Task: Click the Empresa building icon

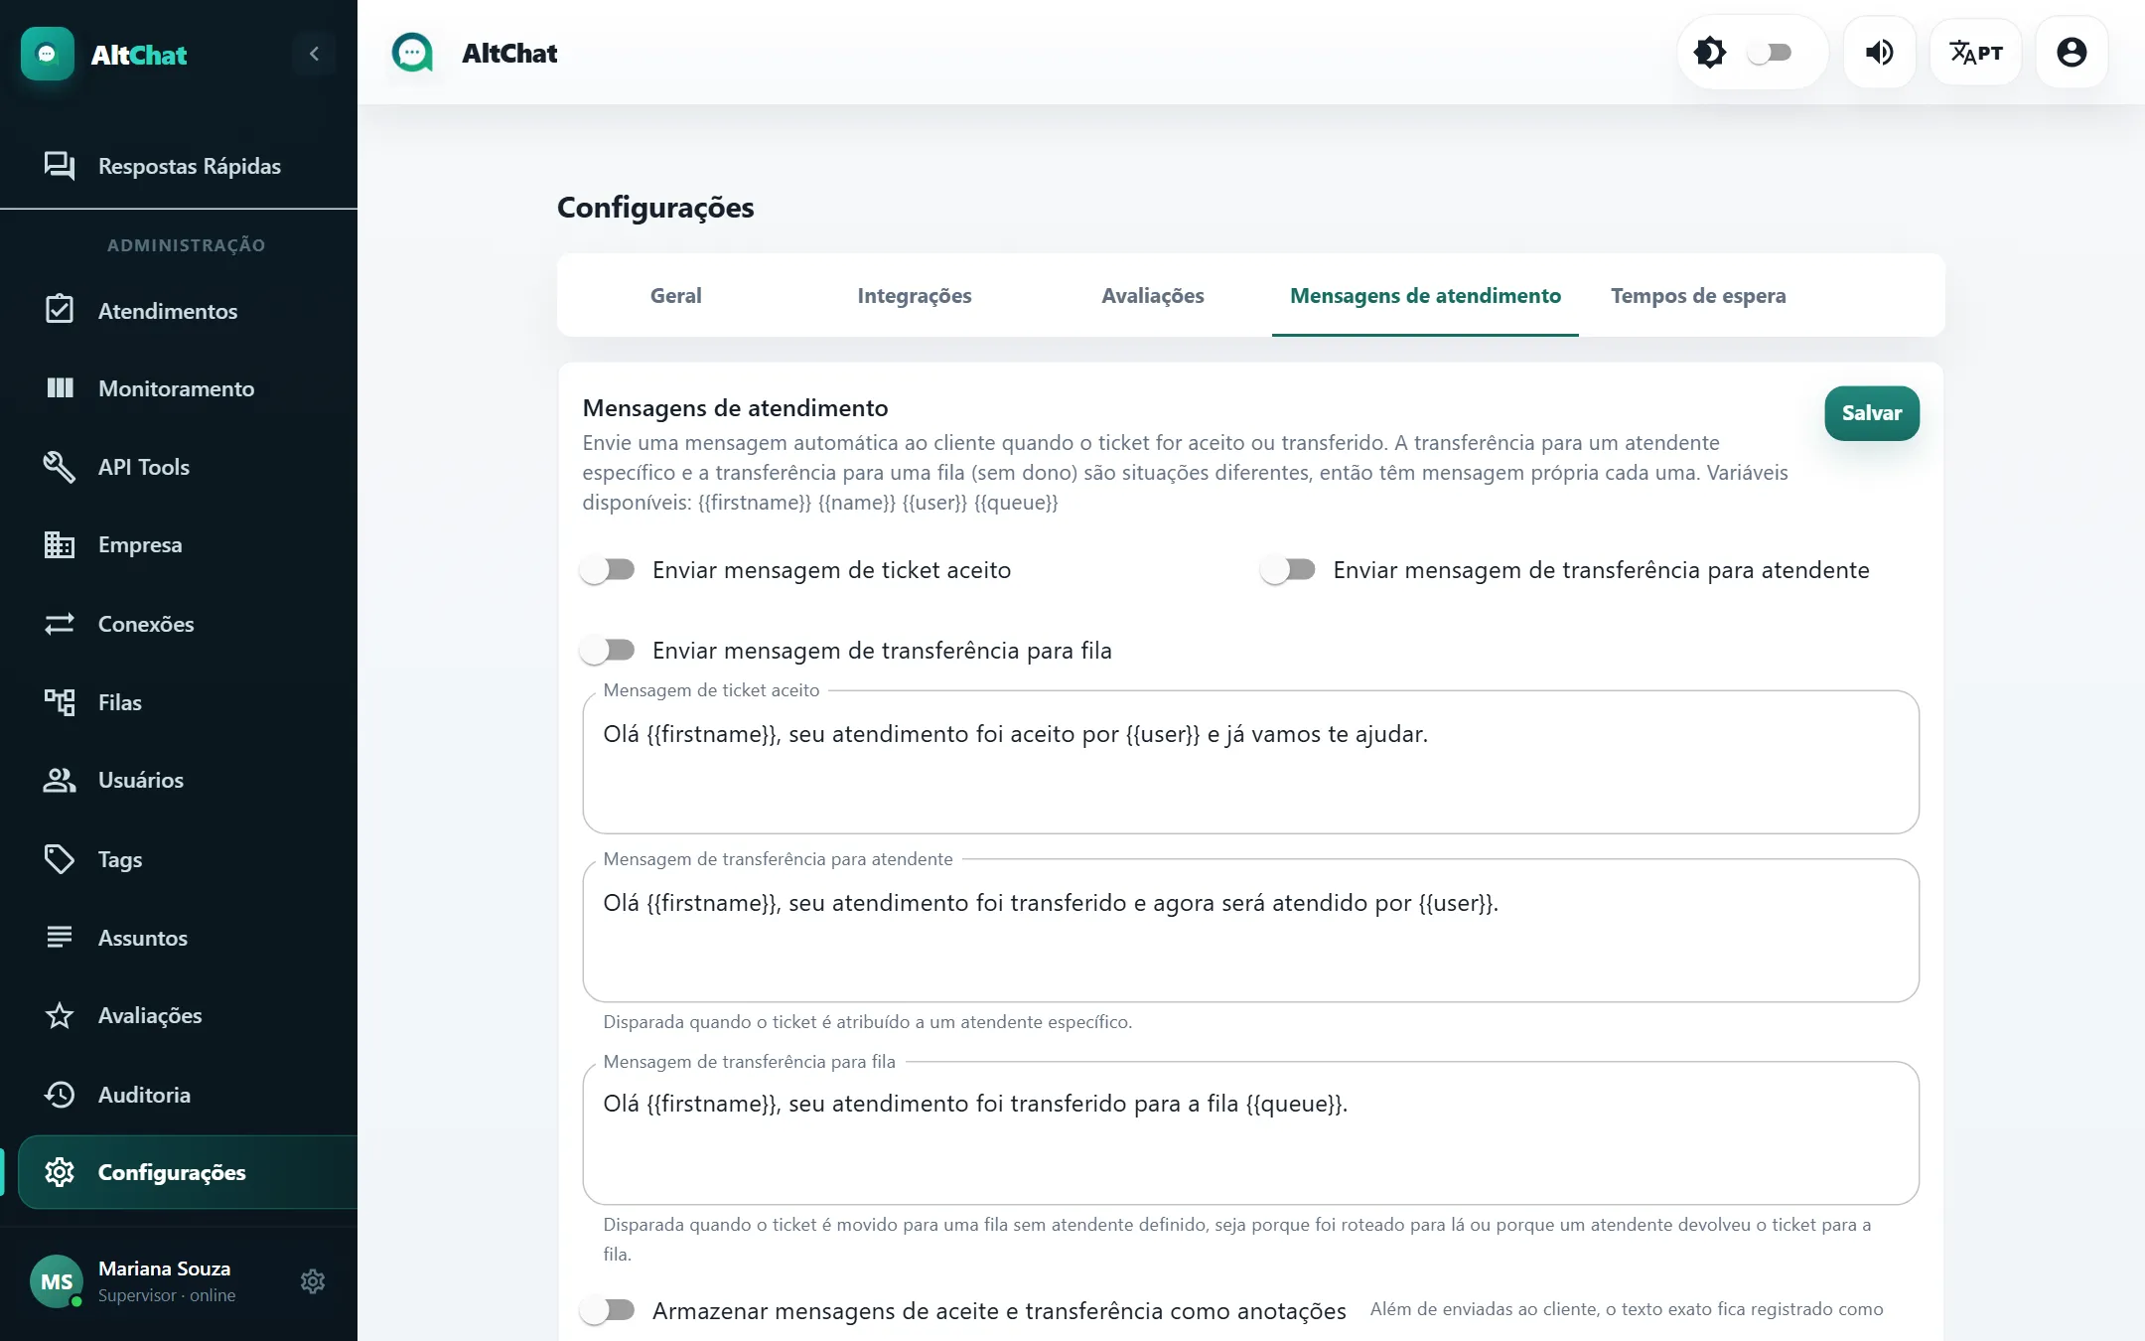Action: coord(60,544)
